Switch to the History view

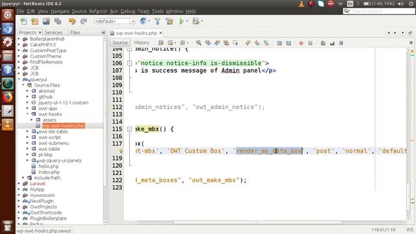pos(142,43)
